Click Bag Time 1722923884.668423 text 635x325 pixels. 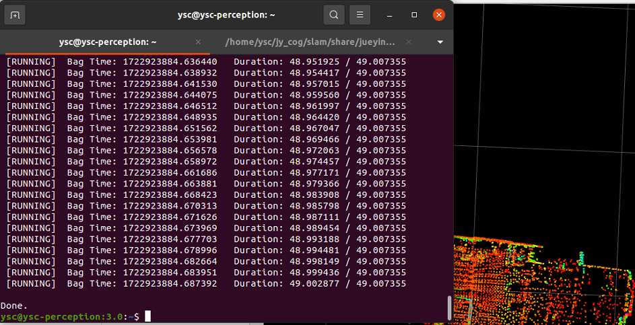(x=142, y=194)
